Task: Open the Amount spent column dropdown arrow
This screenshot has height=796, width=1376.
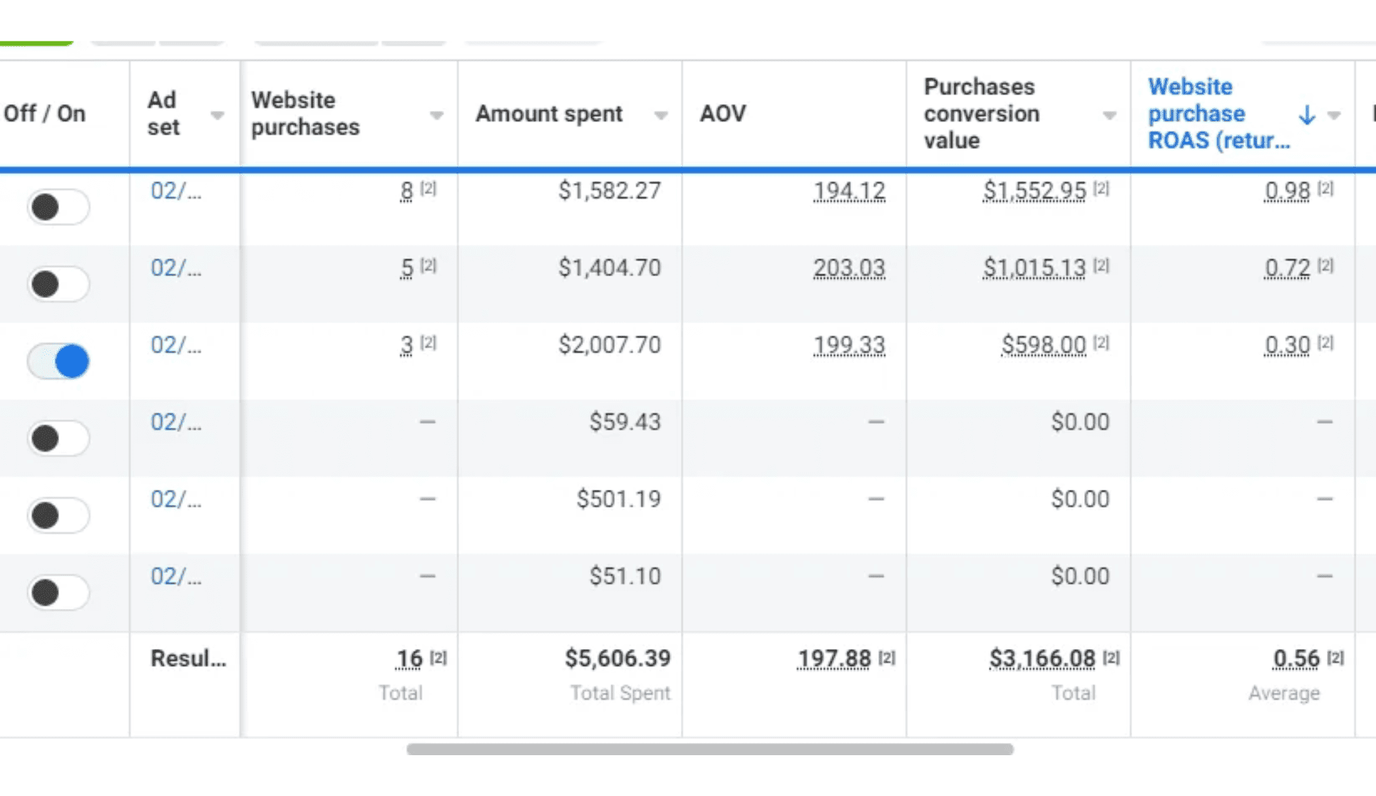Action: [x=660, y=115]
